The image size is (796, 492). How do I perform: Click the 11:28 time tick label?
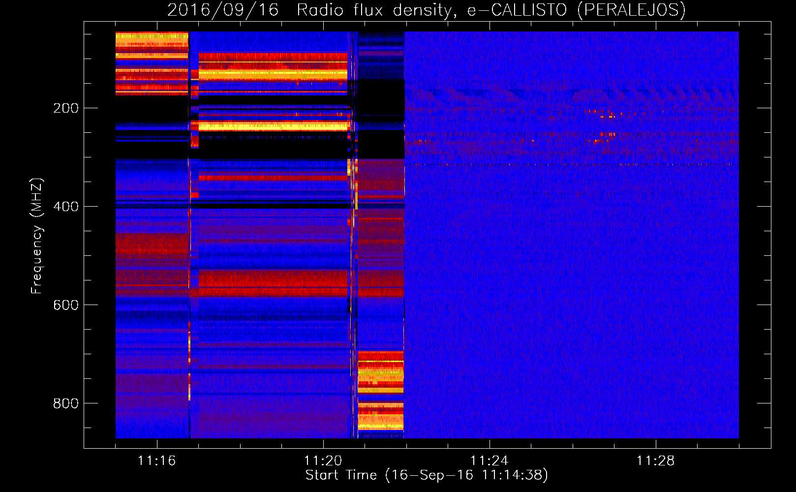[656, 461]
